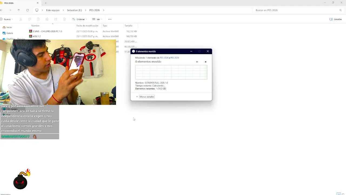Open the Nuevo dropdown
Viewport: 346px width, 195px height.
(6, 19)
